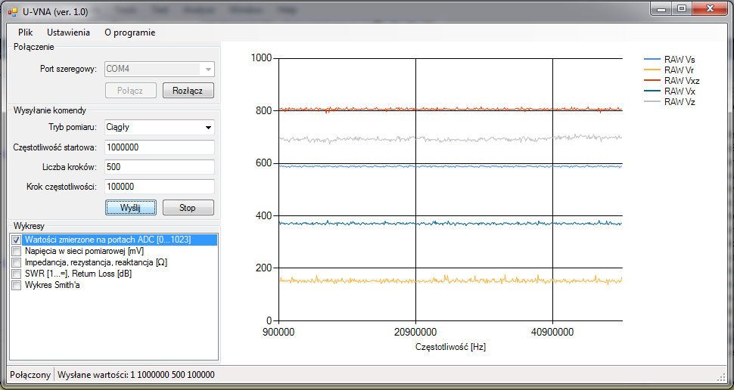The height and width of the screenshot is (390, 734).
Task: Click the Rozłącz button
Action: click(188, 91)
